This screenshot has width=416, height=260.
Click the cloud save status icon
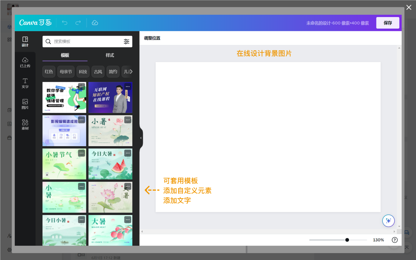[x=95, y=23]
